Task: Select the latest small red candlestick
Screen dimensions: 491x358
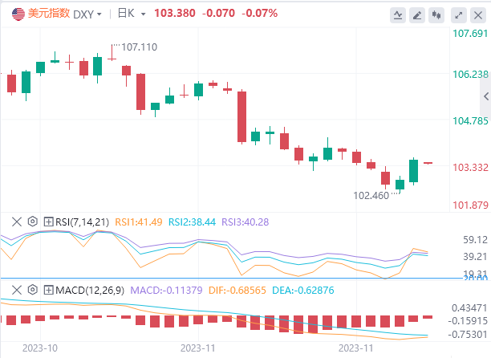Action: [x=428, y=163]
